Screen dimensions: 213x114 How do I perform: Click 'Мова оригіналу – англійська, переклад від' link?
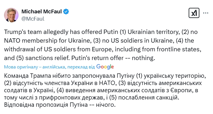point(50,67)
